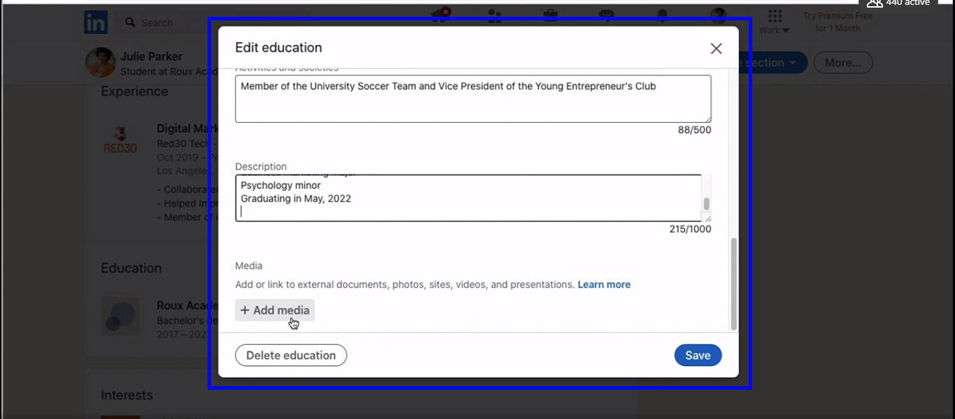Click Julie Parker's profile avatar
This screenshot has height=419, width=955.
(101, 62)
